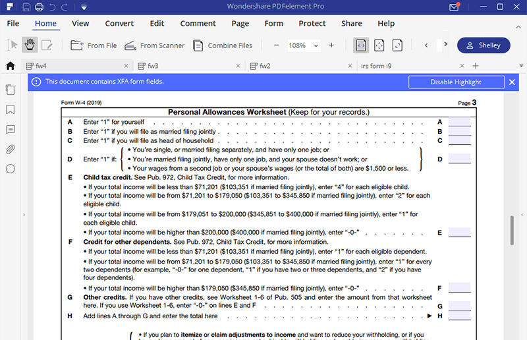Activate the Hand tool
This screenshot has width=527, height=340.
pyautogui.click(x=30, y=45)
